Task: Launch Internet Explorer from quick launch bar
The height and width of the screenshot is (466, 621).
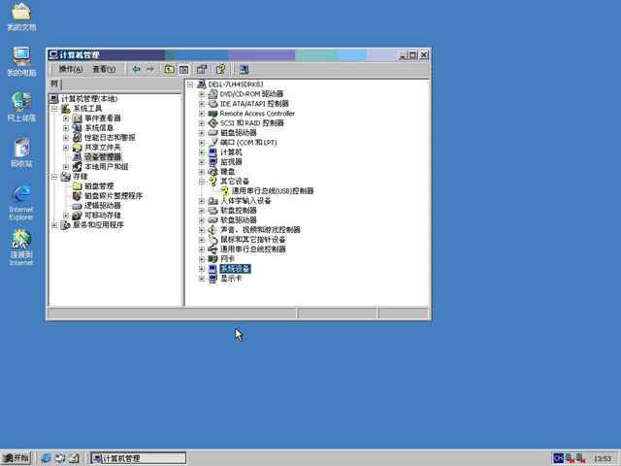Action: click(x=47, y=458)
